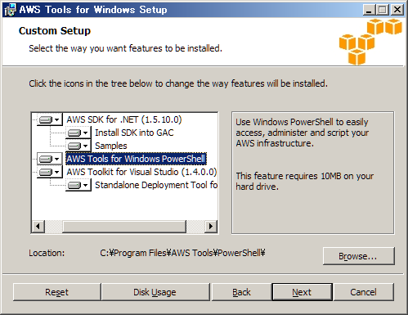Minimize the AWS Tools setup window
The width and height of the screenshot is (408, 315).
tap(369, 10)
